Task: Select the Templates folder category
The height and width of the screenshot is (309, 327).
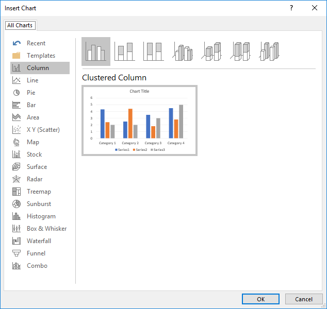Action: [40, 56]
